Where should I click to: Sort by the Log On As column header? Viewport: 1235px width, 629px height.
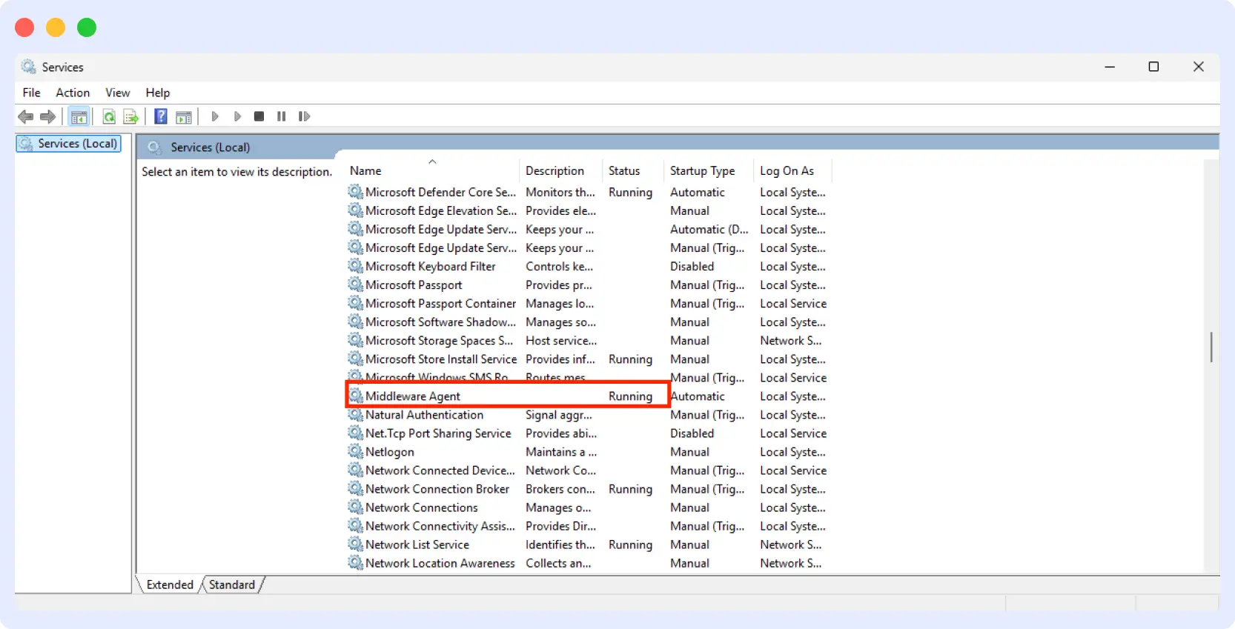(792, 170)
